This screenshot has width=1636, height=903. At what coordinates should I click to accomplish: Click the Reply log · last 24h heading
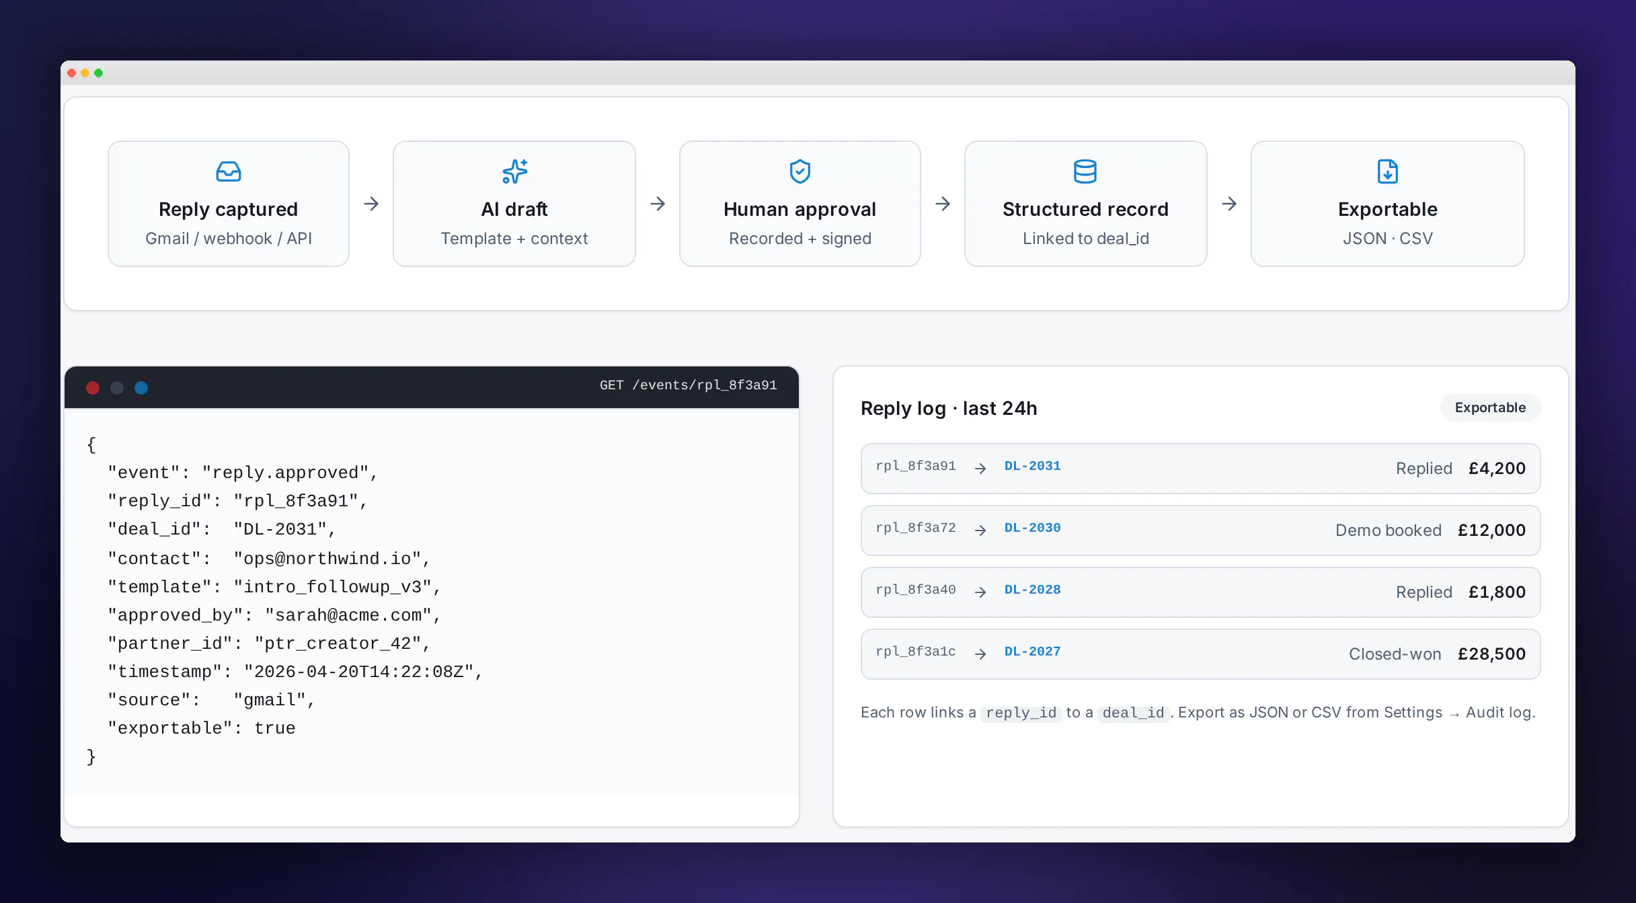949,408
